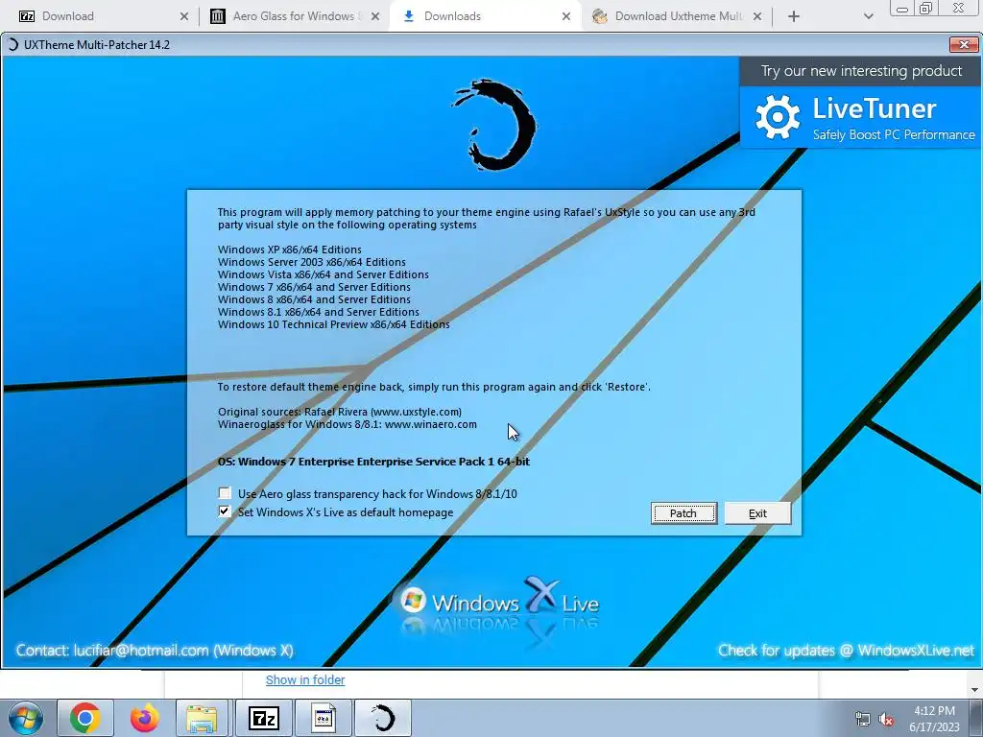Open the Windows Start menu

pos(25,718)
